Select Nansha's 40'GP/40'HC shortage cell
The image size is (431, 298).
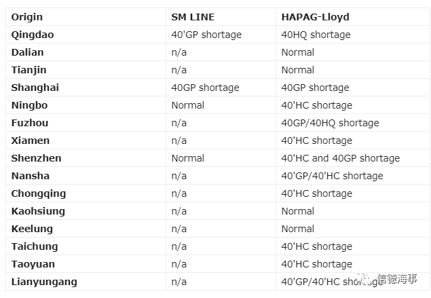353,176
